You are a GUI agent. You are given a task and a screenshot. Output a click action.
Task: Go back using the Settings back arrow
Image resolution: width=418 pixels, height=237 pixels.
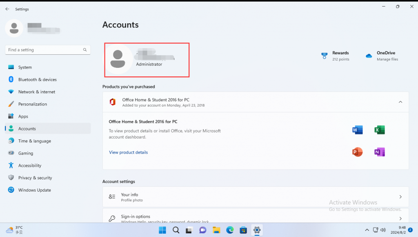tap(7, 9)
